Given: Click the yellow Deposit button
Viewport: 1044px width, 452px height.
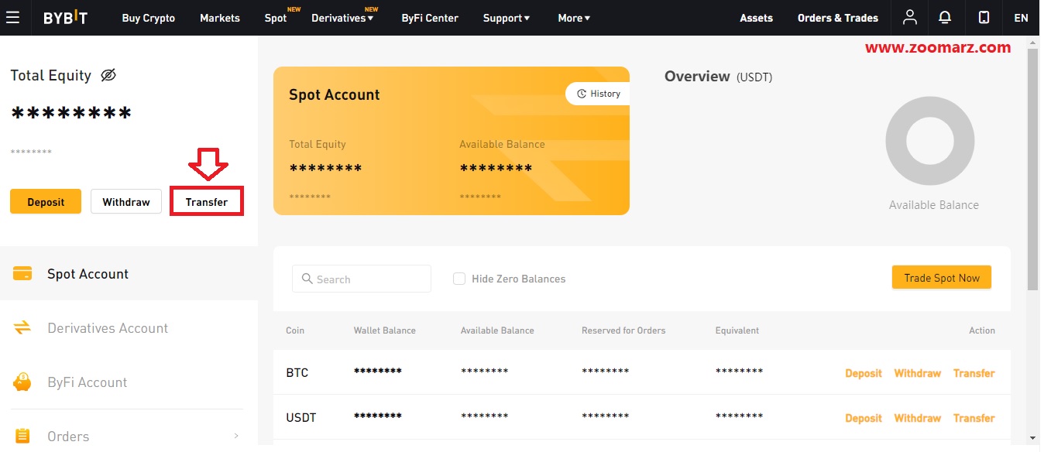Looking at the screenshot, I should (46, 202).
